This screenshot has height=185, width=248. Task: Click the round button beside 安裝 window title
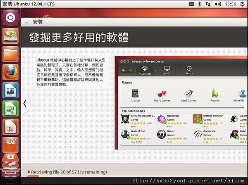[x=26, y=22]
